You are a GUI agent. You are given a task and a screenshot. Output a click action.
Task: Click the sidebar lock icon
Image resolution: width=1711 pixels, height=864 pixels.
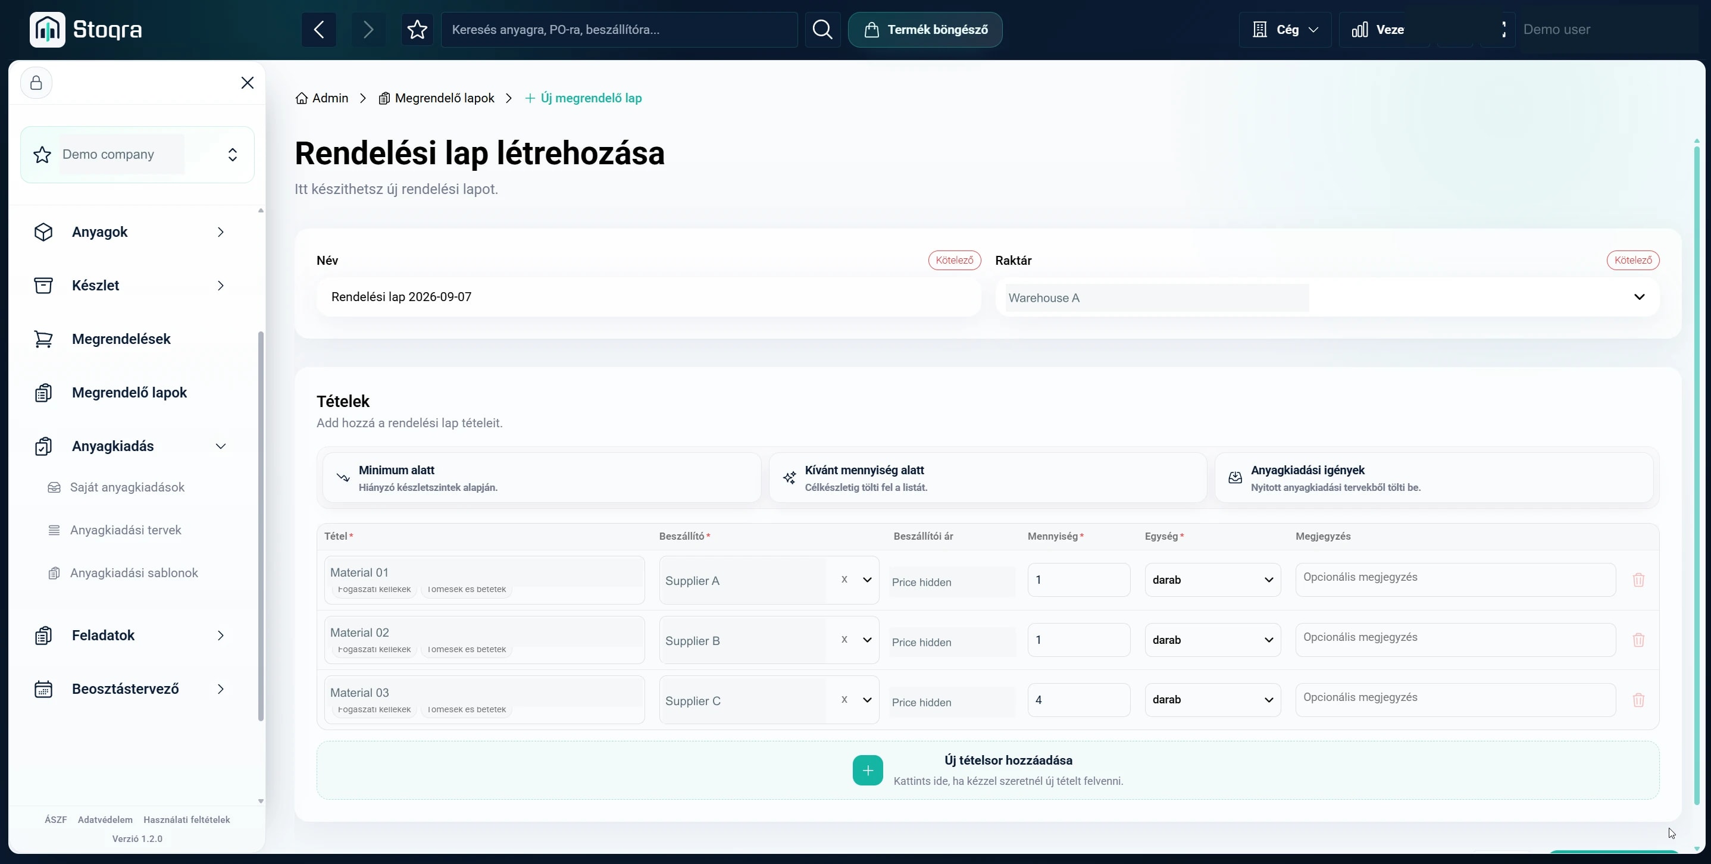pyautogui.click(x=36, y=83)
